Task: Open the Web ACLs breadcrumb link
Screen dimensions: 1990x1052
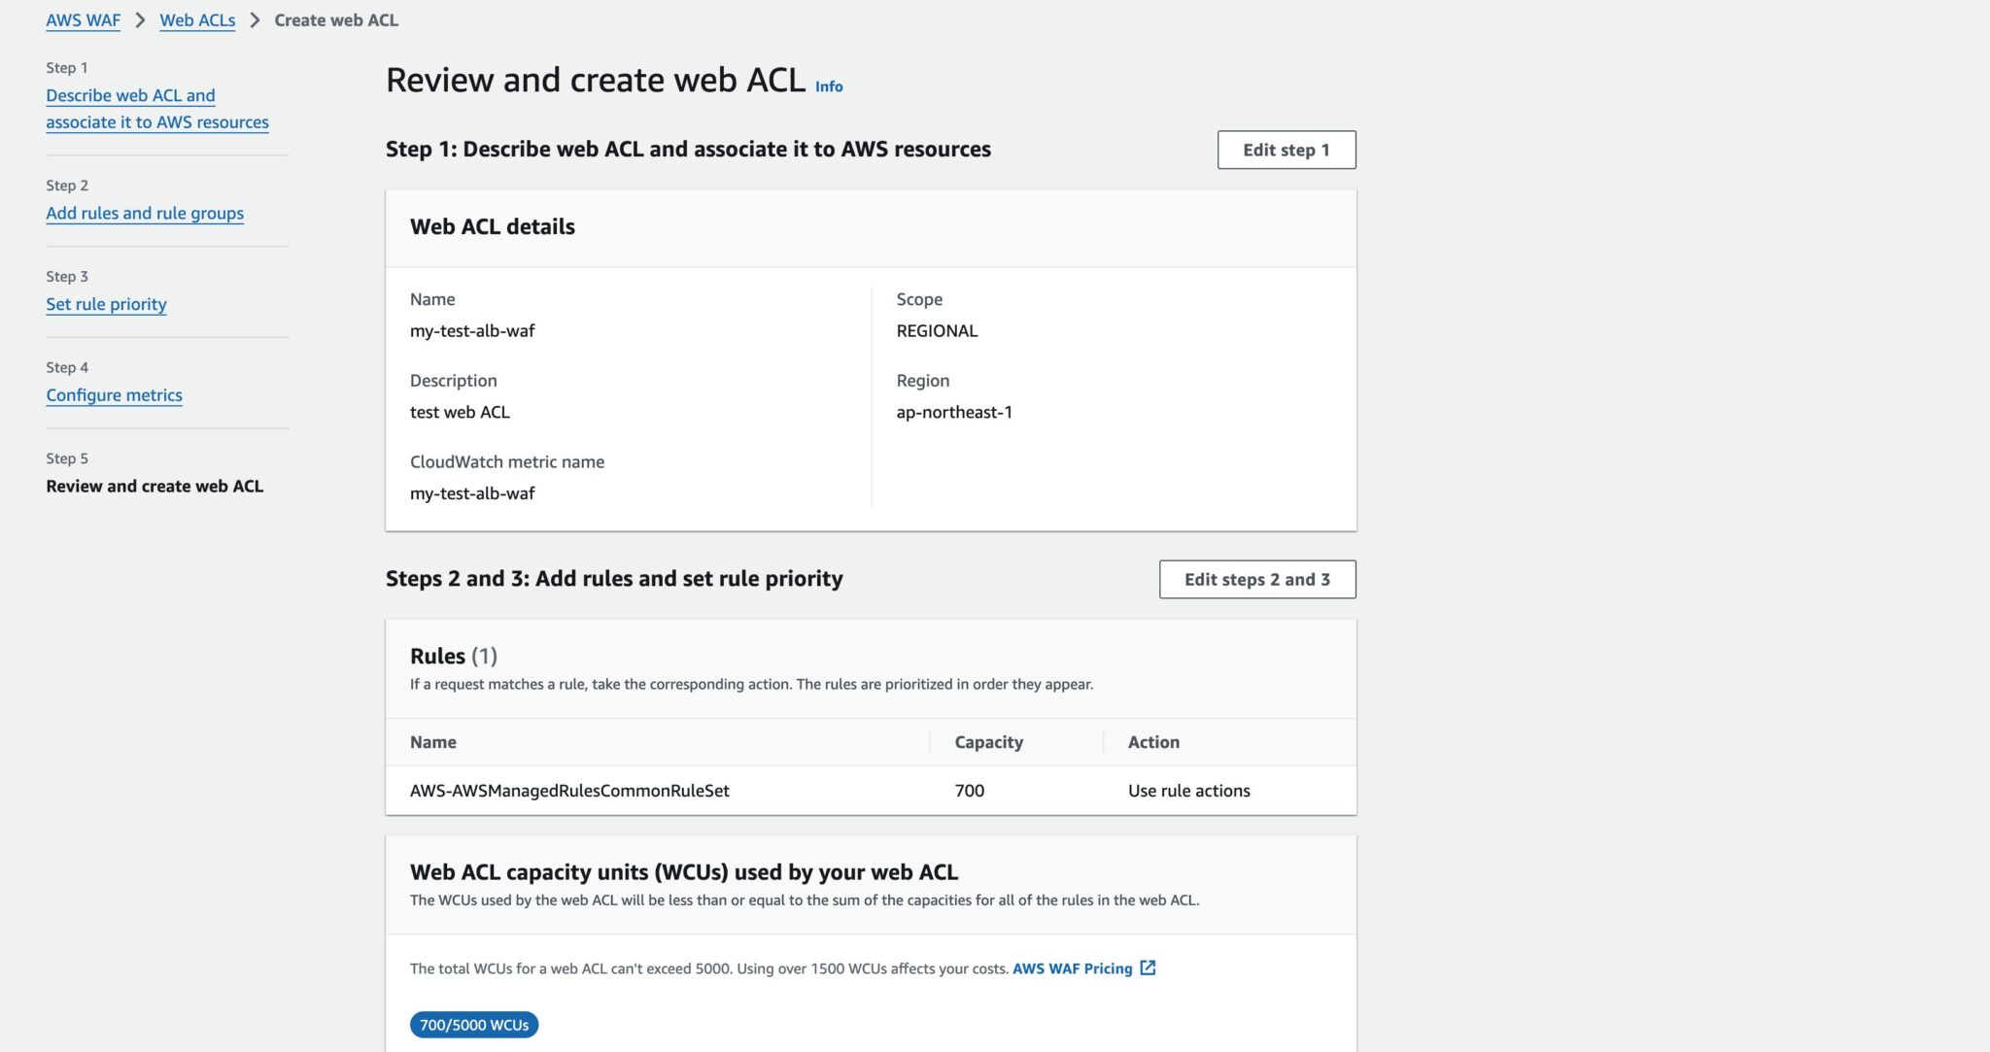Action: (197, 19)
